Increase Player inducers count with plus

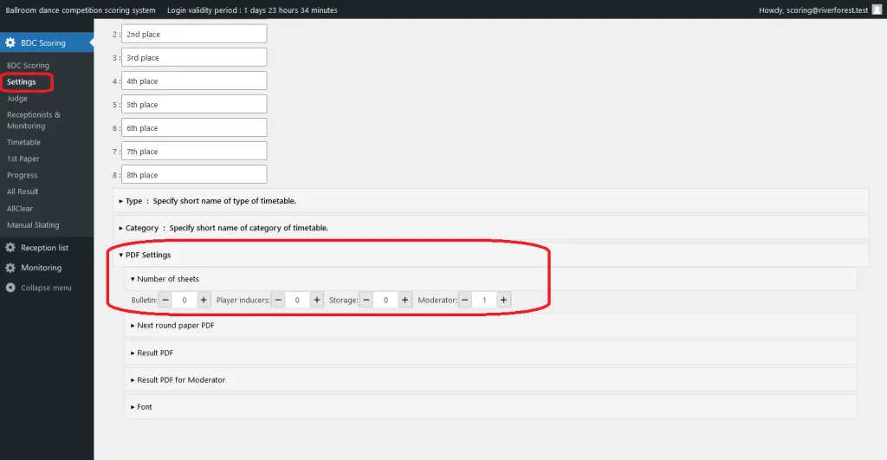[317, 300]
